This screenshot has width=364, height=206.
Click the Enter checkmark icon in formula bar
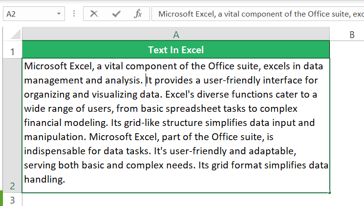pyautogui.click(x=116, y=14)
